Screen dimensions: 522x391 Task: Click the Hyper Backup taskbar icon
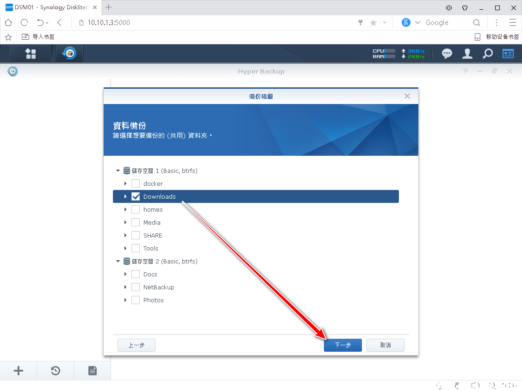click(x=69, y=54)
